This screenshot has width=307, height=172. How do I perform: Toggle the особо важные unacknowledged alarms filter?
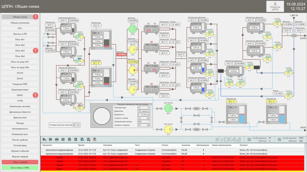click(x=249, y=139)
